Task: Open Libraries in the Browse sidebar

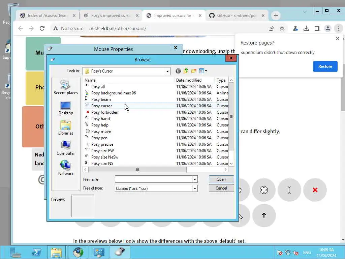Action: coord(66,128)
